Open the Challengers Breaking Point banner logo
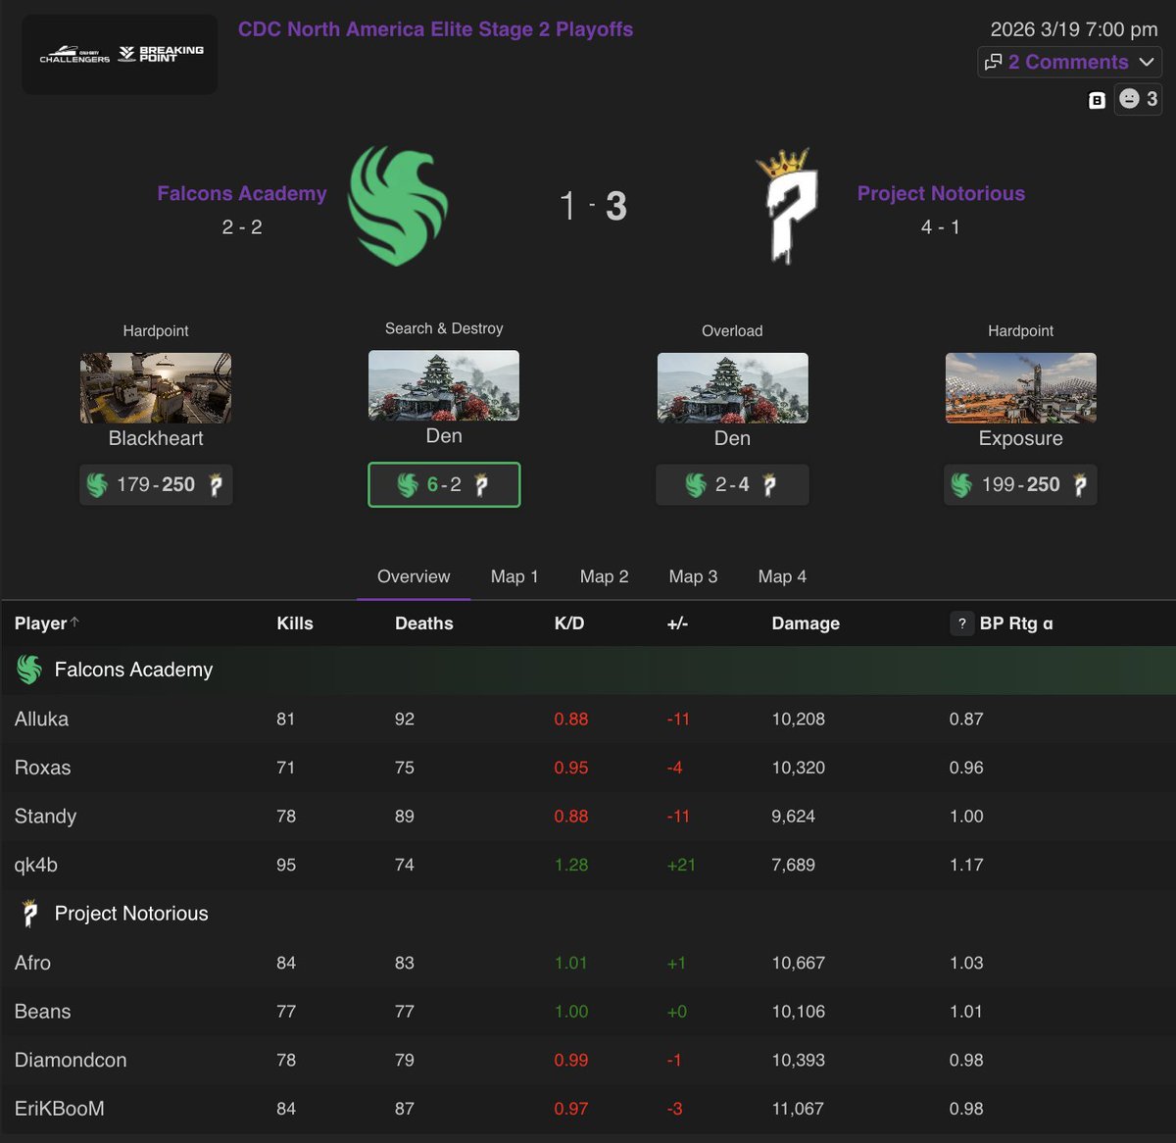1176x1143 pixels. point(121,54)
